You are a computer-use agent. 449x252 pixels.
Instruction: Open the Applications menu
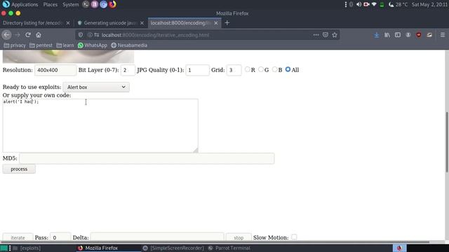[20, 4]
